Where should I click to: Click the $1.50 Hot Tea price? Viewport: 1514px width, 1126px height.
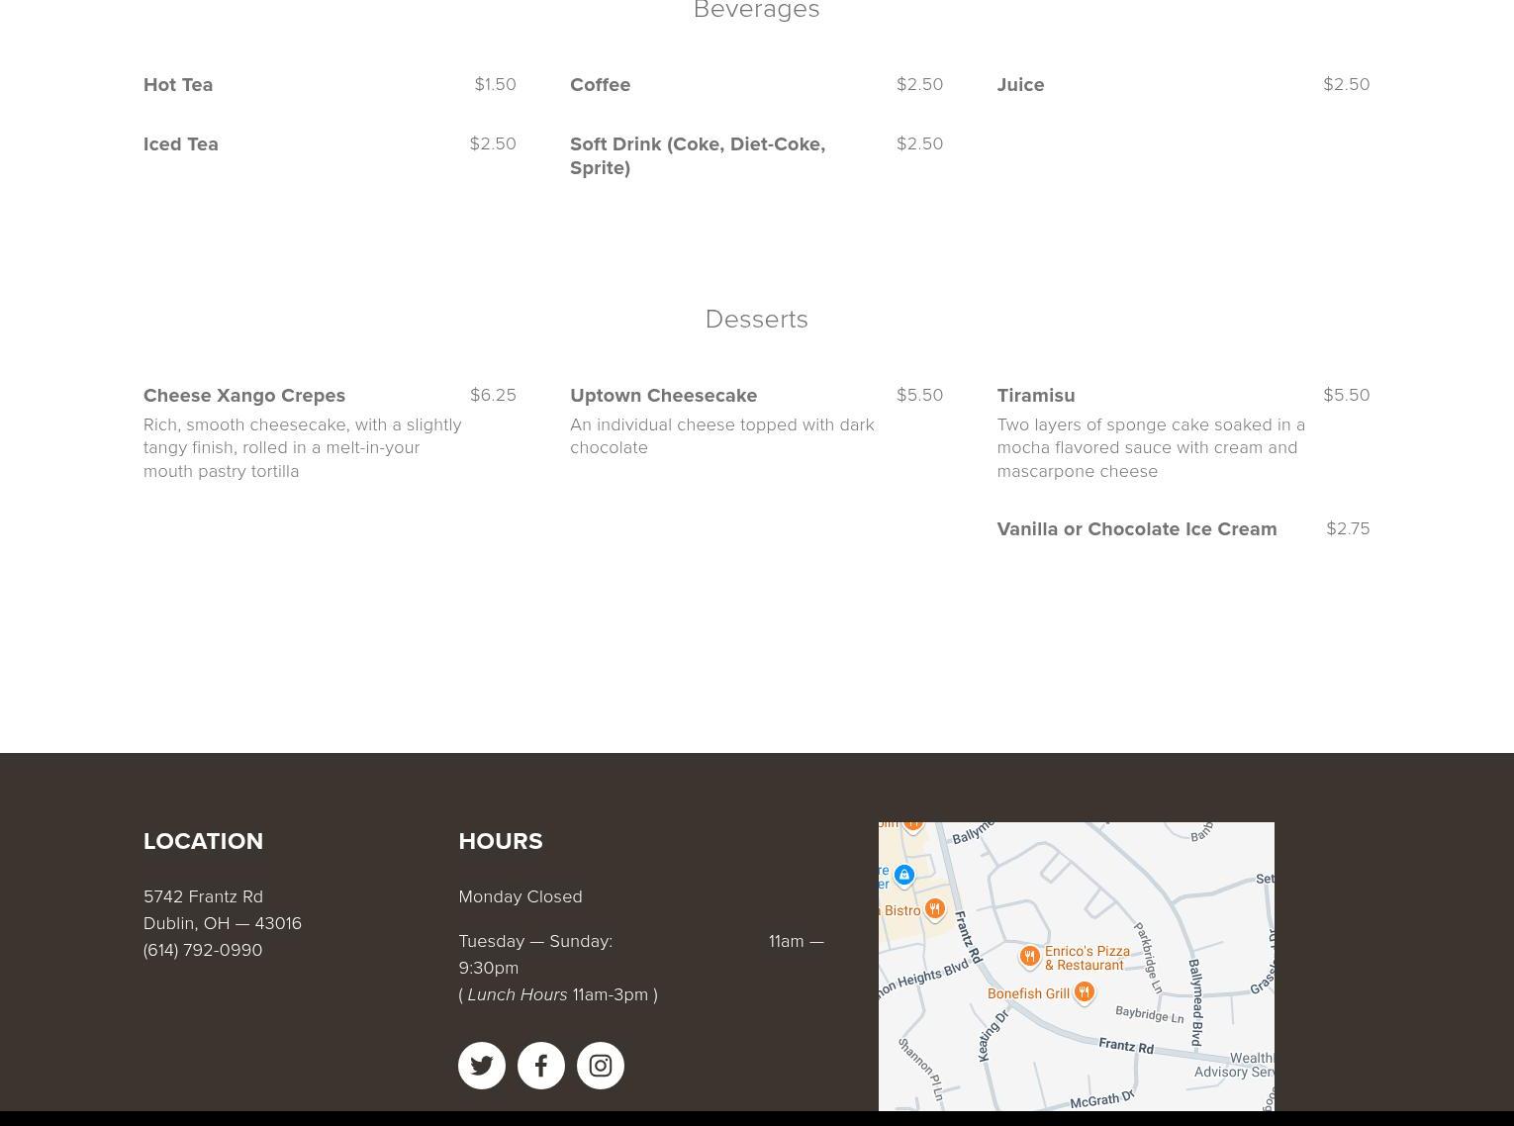[x=495, y=84]
